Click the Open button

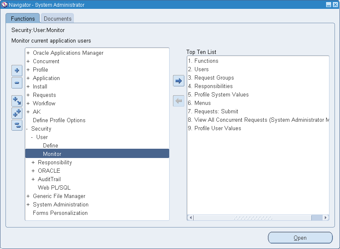[300, 238]
